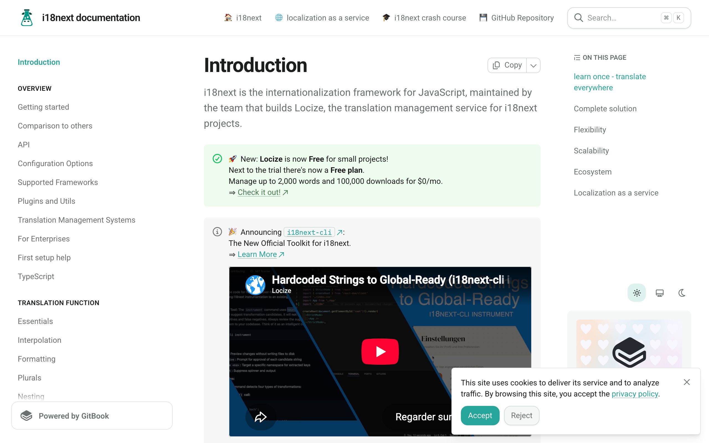Click the video share arrow icon
The image size is (709, 443).
click(x=260, y=417)
